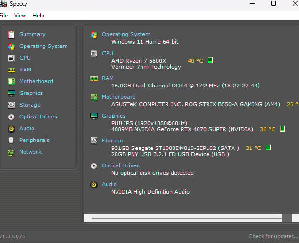Click the AMD Ryzen 7 5800X text
The image size is (299, 243).
(x=139, y=61)
